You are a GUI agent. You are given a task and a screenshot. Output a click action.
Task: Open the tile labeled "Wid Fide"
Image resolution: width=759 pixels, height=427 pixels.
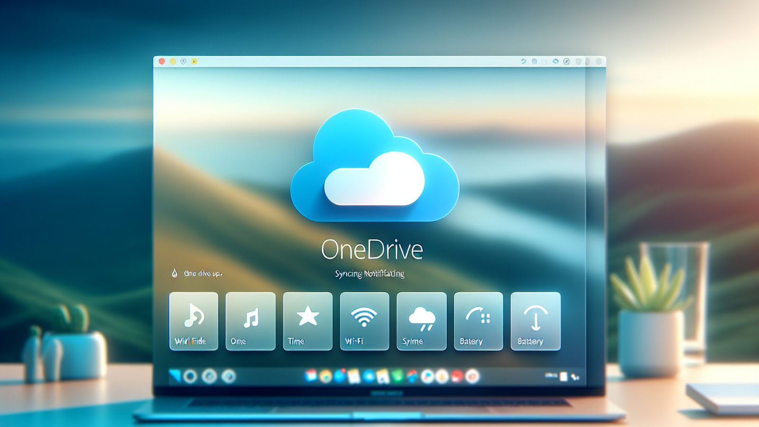194,321
